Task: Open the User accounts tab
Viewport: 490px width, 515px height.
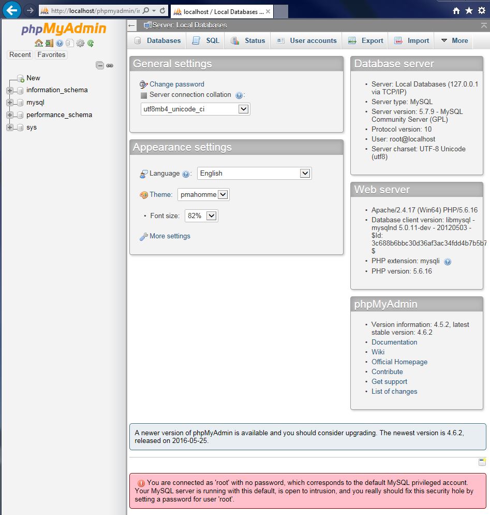Action: pyautogui.click(x=307, y=41)
